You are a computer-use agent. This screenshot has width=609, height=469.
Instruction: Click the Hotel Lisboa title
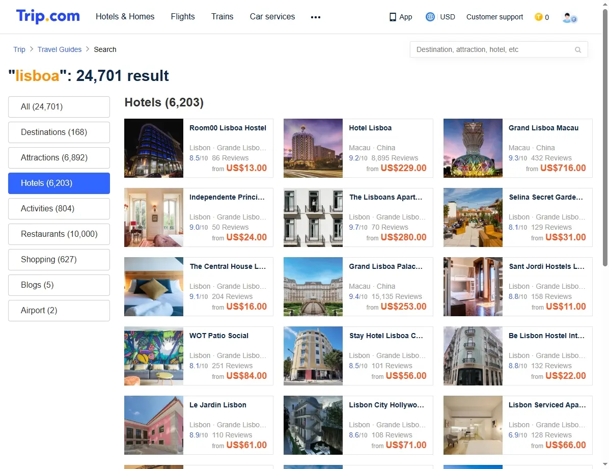coord(370,128)
